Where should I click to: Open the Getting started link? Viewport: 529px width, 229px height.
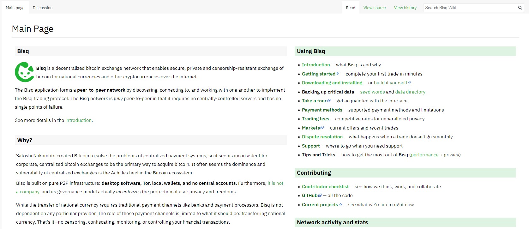click(319, 74)
